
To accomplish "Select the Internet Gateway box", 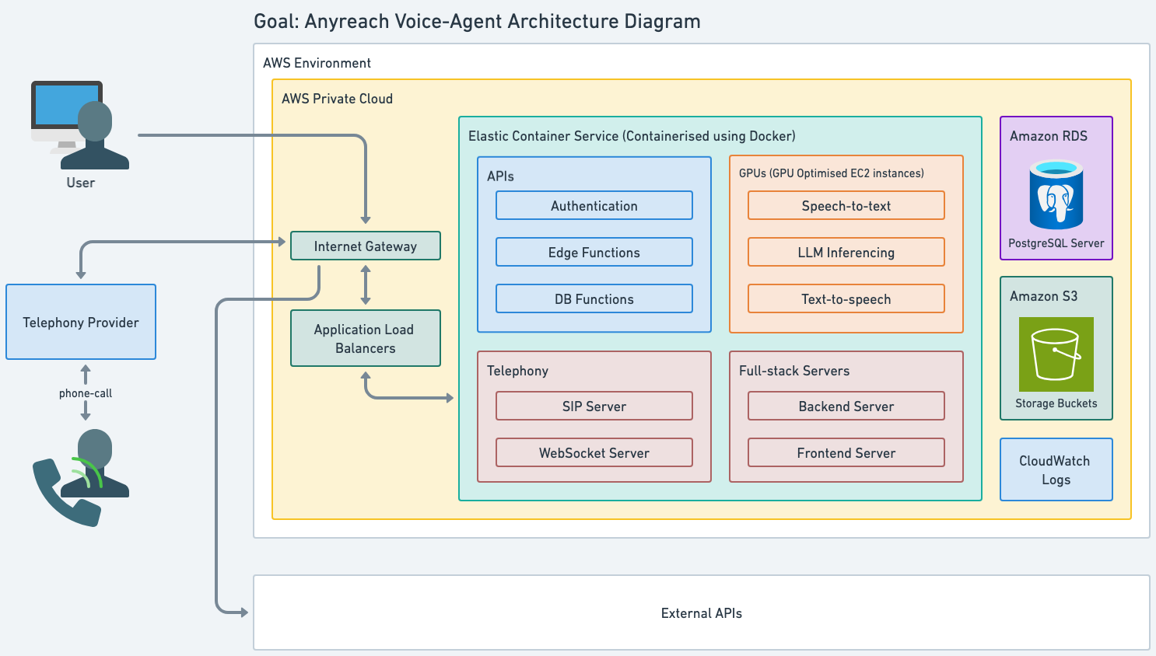I will point(366,246).
